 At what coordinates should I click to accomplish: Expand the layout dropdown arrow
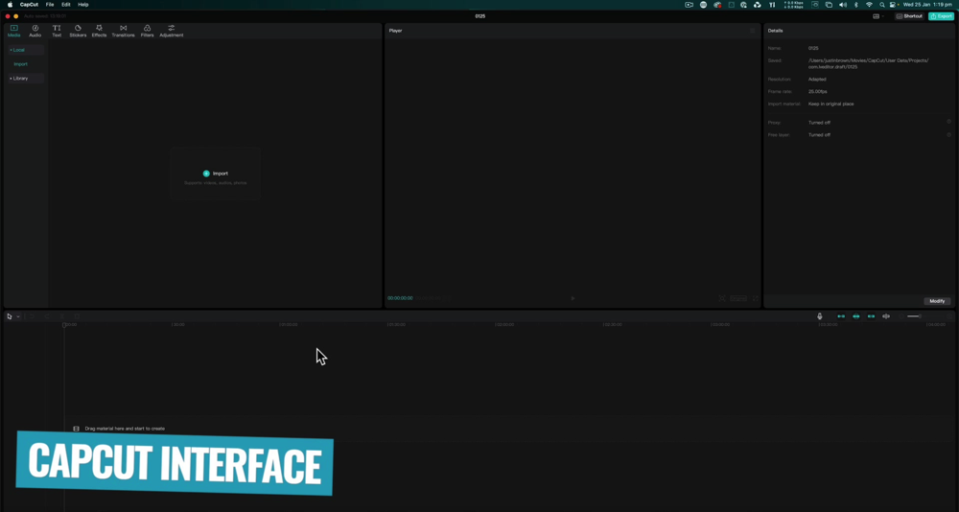pos(883,16)
